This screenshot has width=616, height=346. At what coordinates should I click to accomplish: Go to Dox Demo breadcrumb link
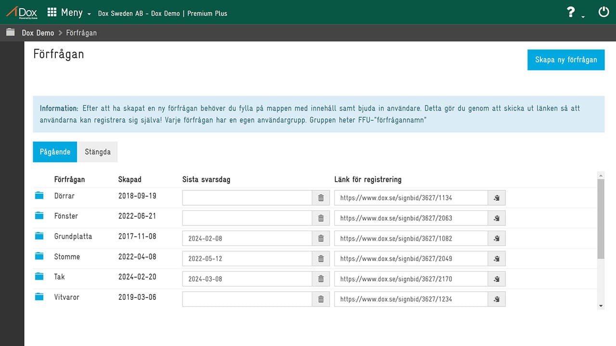click(x=38, y=33)
